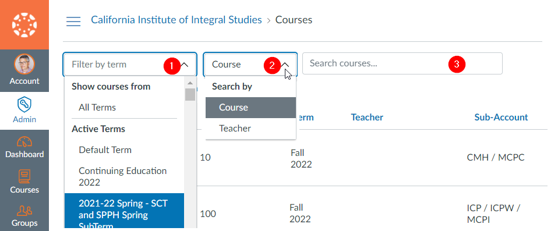Go to the Dashboard speedometer icon
The image size is (558, 231).
pyautogui.click(x=24, y=141)
